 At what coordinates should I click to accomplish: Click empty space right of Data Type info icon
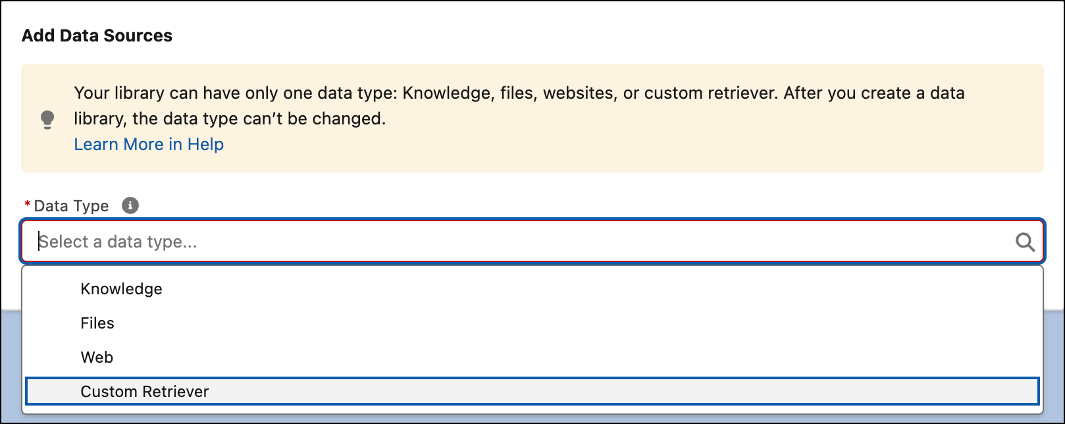[527, 206]
